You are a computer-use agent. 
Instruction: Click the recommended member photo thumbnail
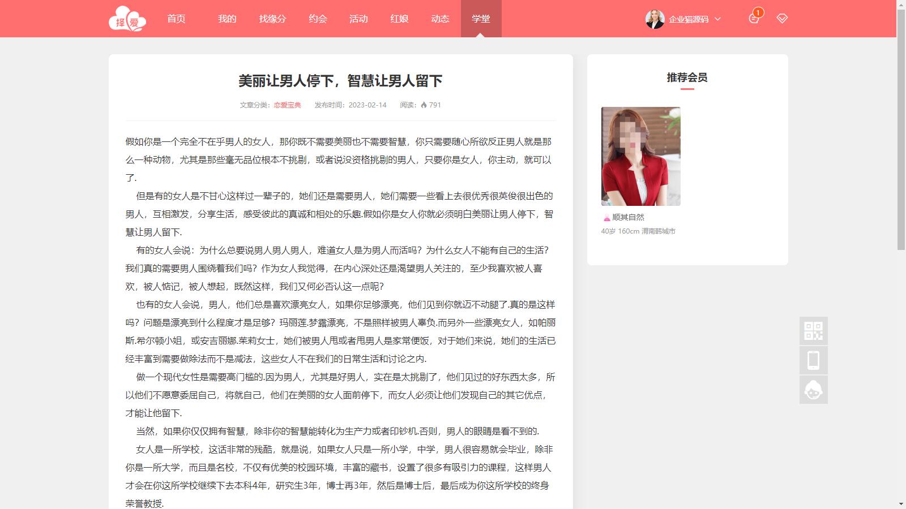(640, 156)
